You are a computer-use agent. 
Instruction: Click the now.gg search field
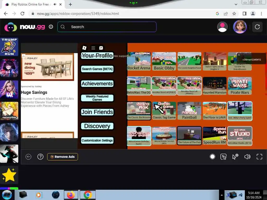click(x=107, y=27)
